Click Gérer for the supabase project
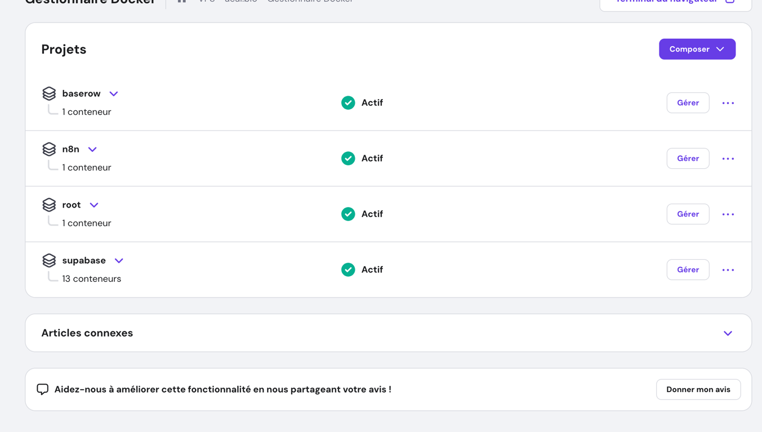Viewport: 762px width, 432px height. point(688,270)
